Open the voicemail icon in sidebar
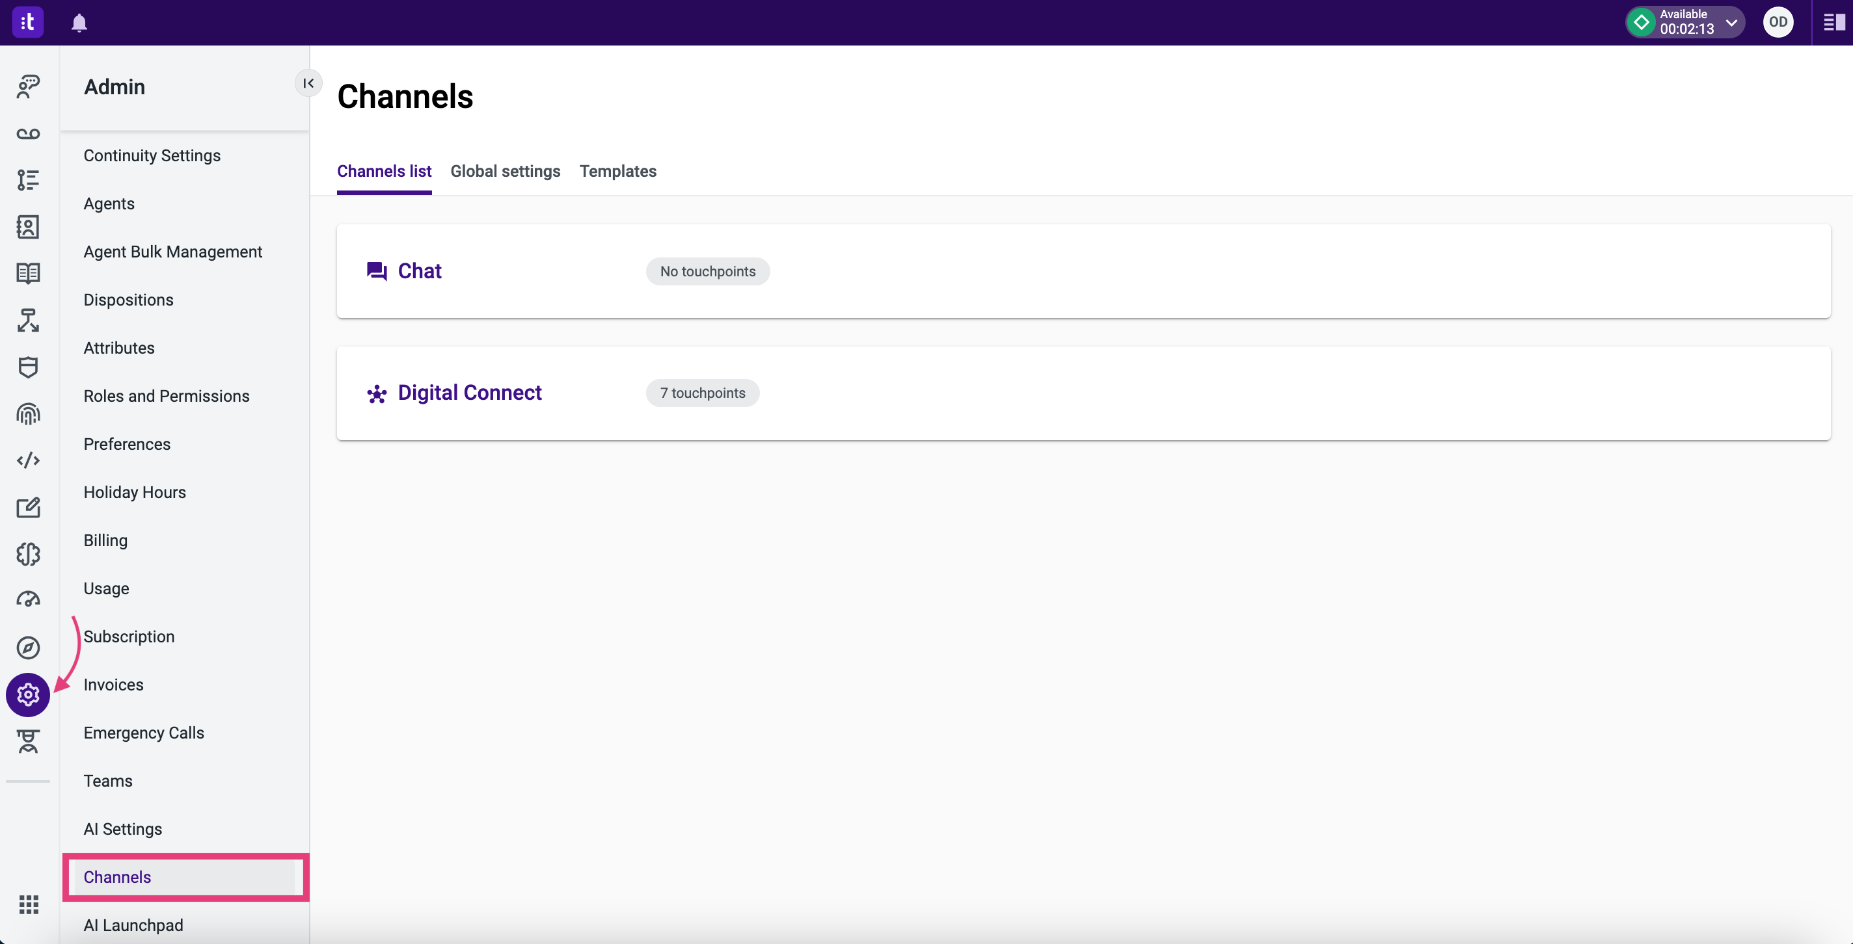 point(28,134)
